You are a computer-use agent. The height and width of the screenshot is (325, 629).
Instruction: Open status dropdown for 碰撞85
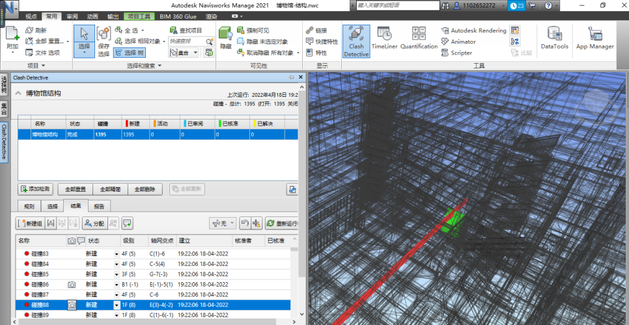(117, 274)
